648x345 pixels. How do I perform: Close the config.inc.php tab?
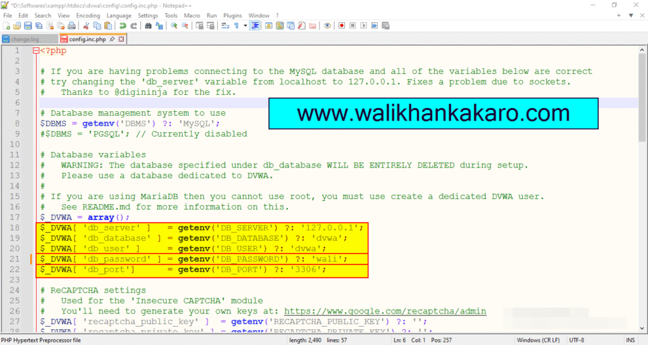coord(121,39)
